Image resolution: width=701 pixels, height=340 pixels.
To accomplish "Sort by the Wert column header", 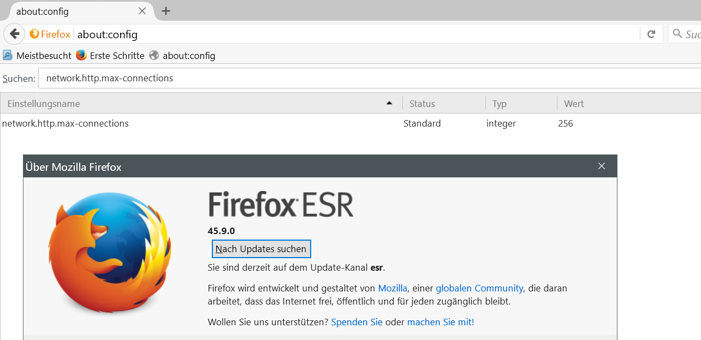I will (x=629, y=104).
